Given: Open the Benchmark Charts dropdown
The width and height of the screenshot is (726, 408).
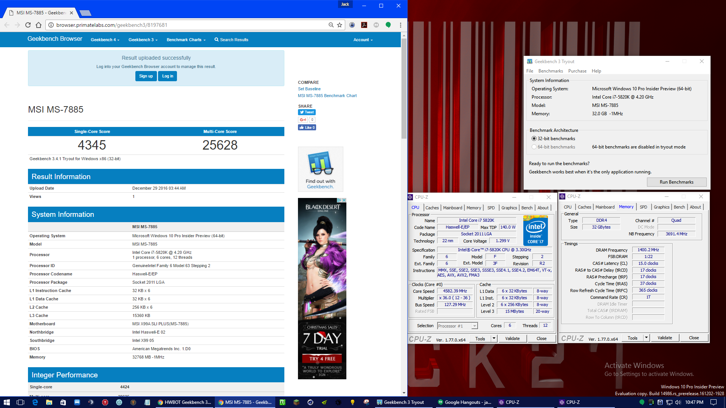Looking at the screenshot, I should (x=186, y=40).
